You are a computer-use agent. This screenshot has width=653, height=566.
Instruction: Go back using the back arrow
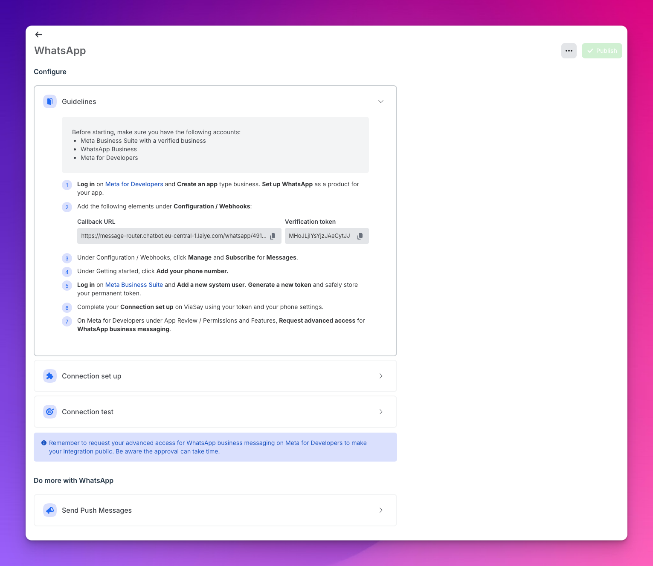click(x=39, y=35)
